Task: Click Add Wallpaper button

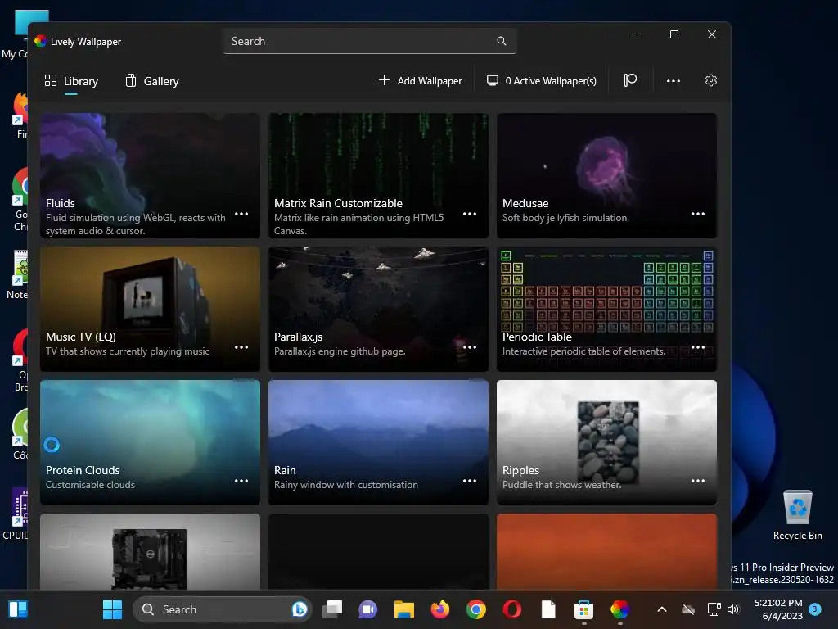Action: pyautogui.click(x=421, y=81)
